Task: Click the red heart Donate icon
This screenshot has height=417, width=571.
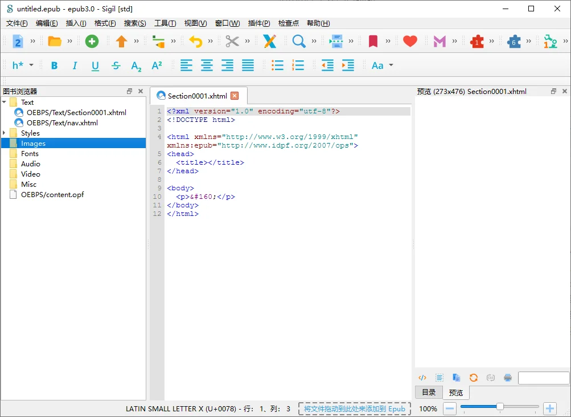Action: 410,41
